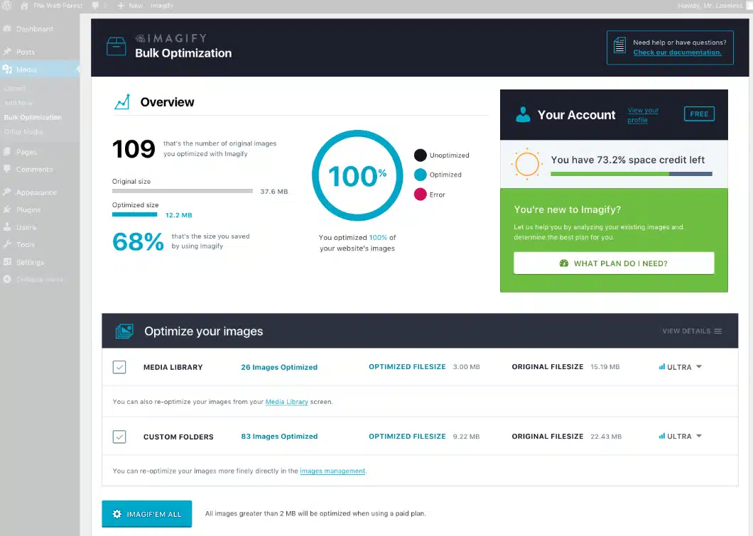This screenshot has width=753, height=536.
Task: Click the sun space-credit icon
Action: [527, 164]
